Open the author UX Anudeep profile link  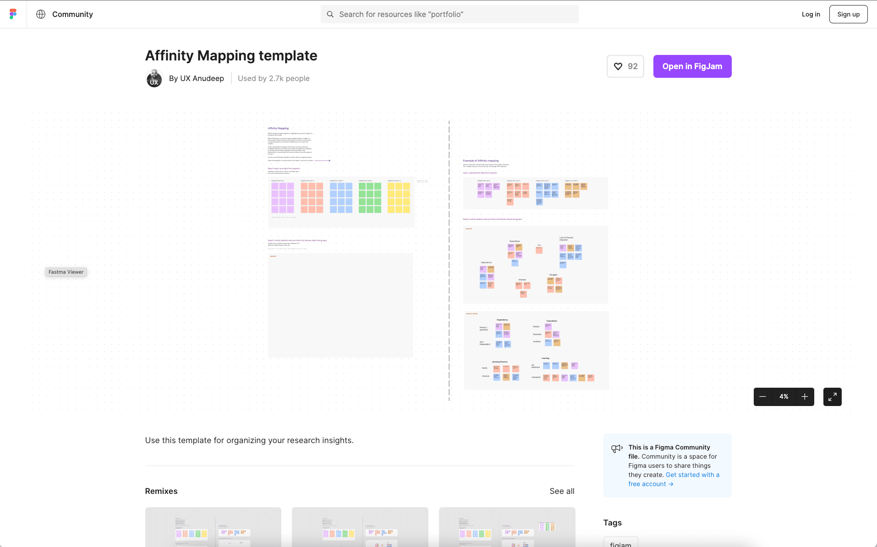click(197, 78)
